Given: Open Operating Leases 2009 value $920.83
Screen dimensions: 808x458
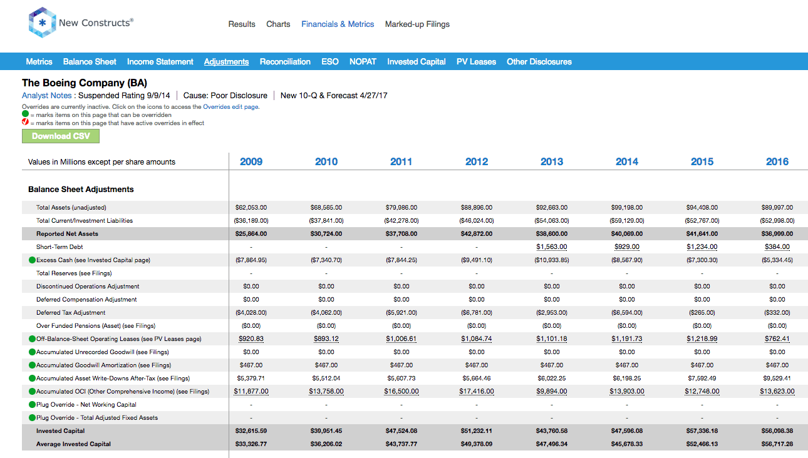Looking at the screenshot, I should tap(251, 338).
